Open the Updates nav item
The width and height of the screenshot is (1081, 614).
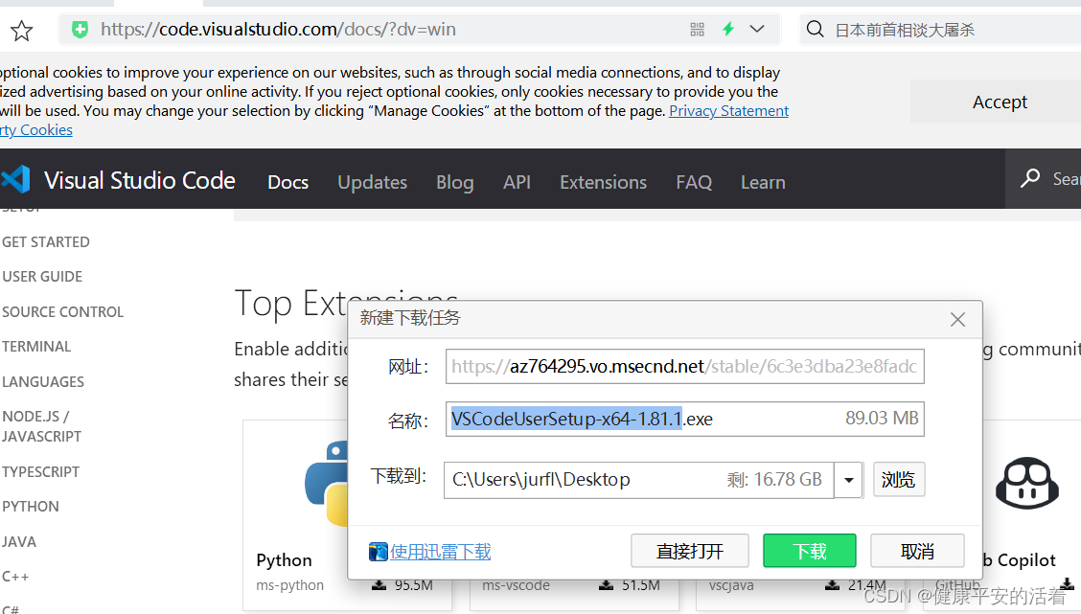pyautogui.click(x=372, y=182)
